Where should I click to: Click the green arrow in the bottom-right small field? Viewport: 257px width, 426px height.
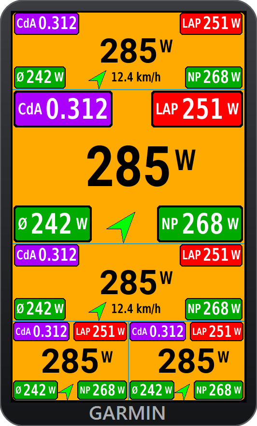tap(183, 392)
